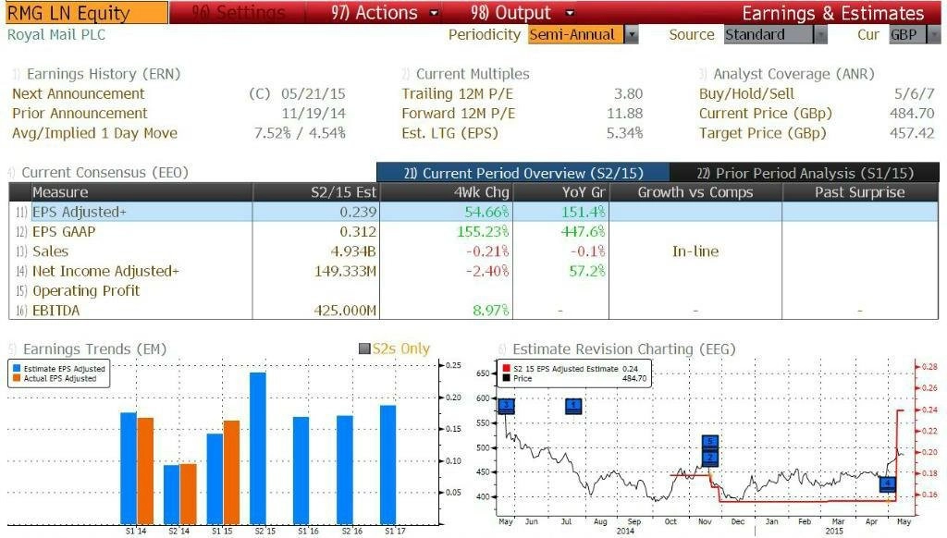Click Forward 12M P/E value 11.88
Screen dimensions: 947x538
click(x=624, y=113)
